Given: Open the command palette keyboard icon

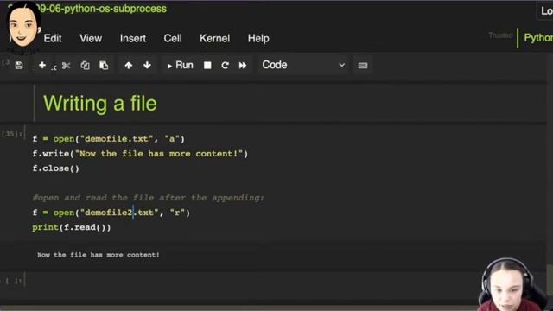Looking at the screenshot, I should coord(363,66).
